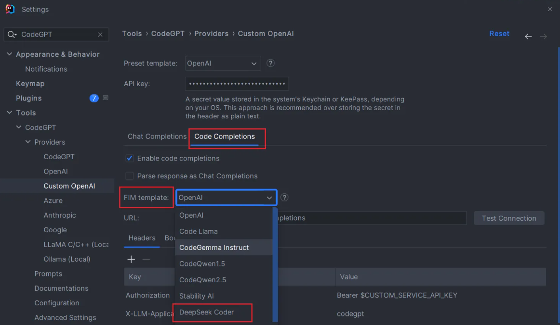560x325 pixels.
Task: Click the Test Connection button
Action: point(509,218)
